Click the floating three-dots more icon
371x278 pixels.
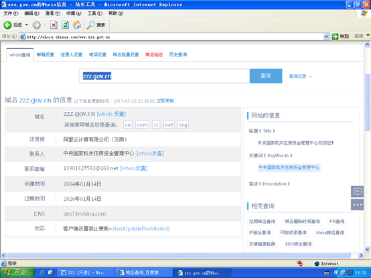point(358,205)
